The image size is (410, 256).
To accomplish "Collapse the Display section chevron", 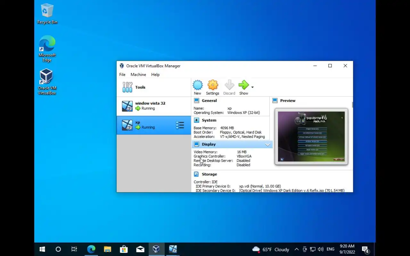I will [267, 145].
